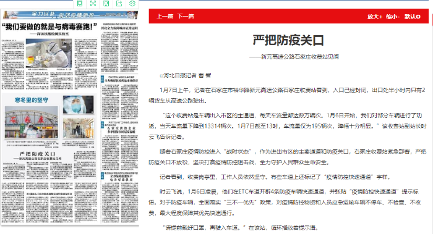Viewport: 433px width, 234px height.
Task: Click the masked worker close-up photo
Action: tap(79, 105)
